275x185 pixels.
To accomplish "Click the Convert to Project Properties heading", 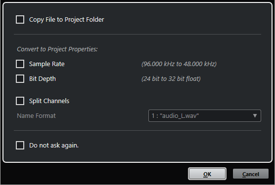I will (57, 49).
